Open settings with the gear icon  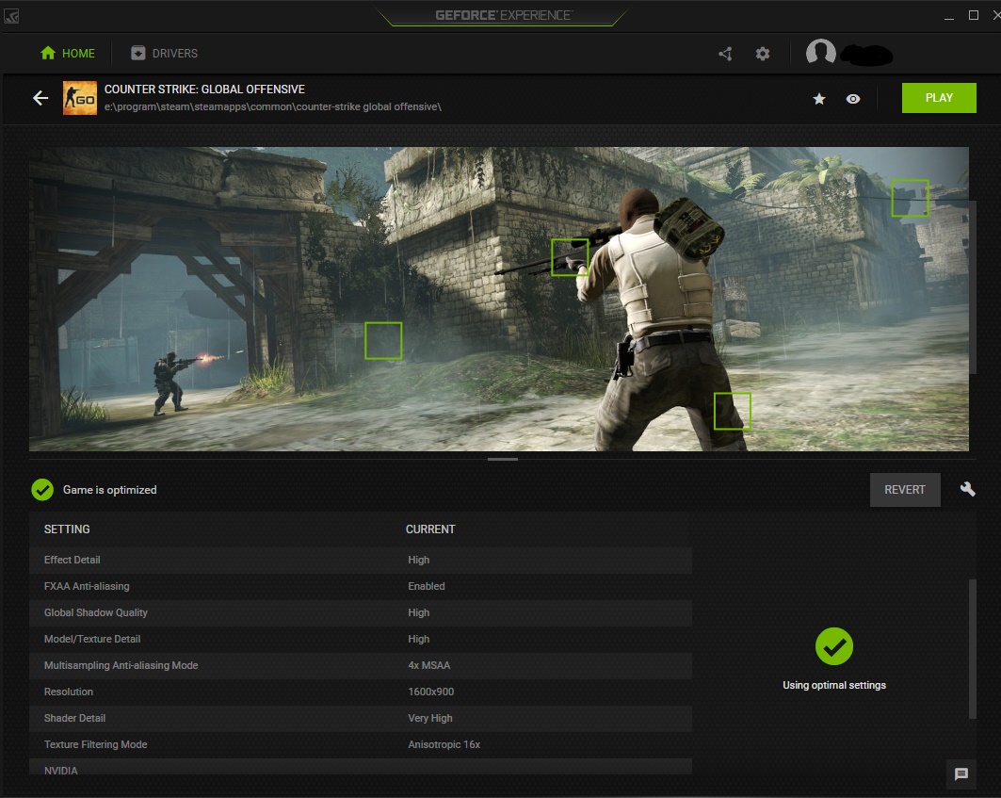tap(762, 54)
